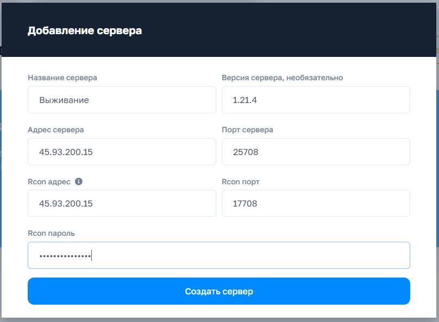The height and width of the screenshot is (322, 439).
Task: Click the Rcon порт field with 17708
Action: point(316,203)
